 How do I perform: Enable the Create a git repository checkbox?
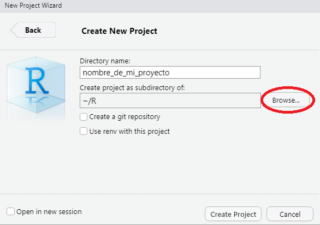(x=84, y=117)
